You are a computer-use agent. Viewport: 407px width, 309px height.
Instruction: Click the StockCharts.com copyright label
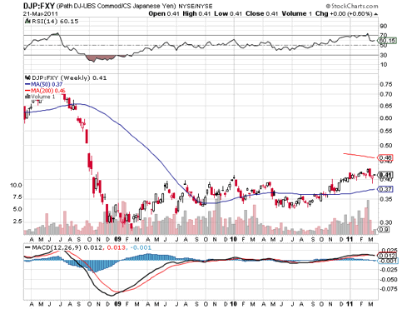pos(352,6)
